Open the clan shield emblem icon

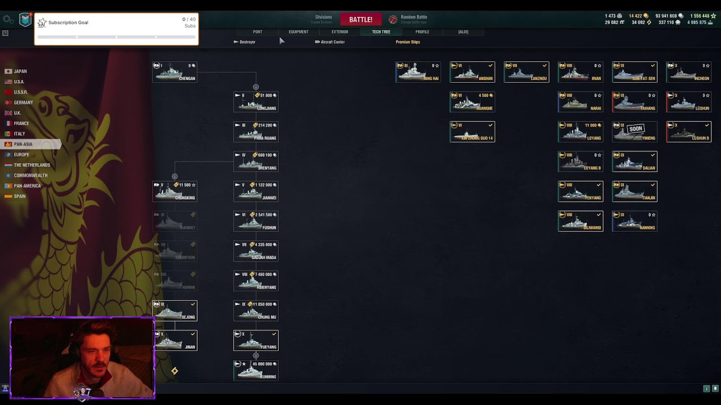coord(25,20)
